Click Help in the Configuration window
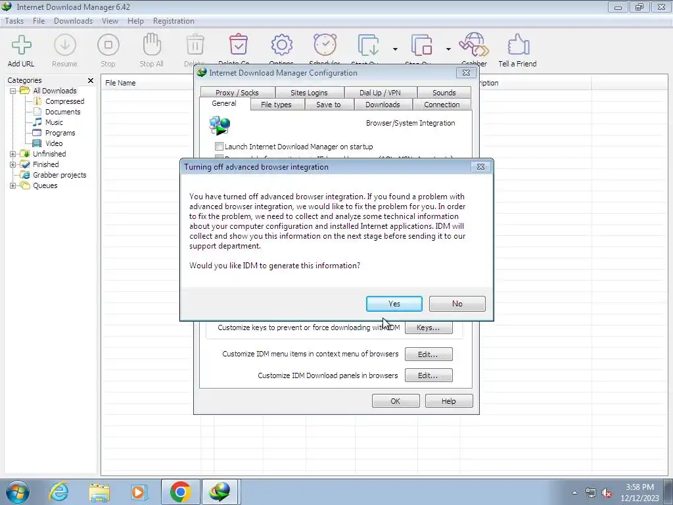Image resolution: width=673 pixels, height=505 pixels. pyautogui.click(x=448, y=401)
